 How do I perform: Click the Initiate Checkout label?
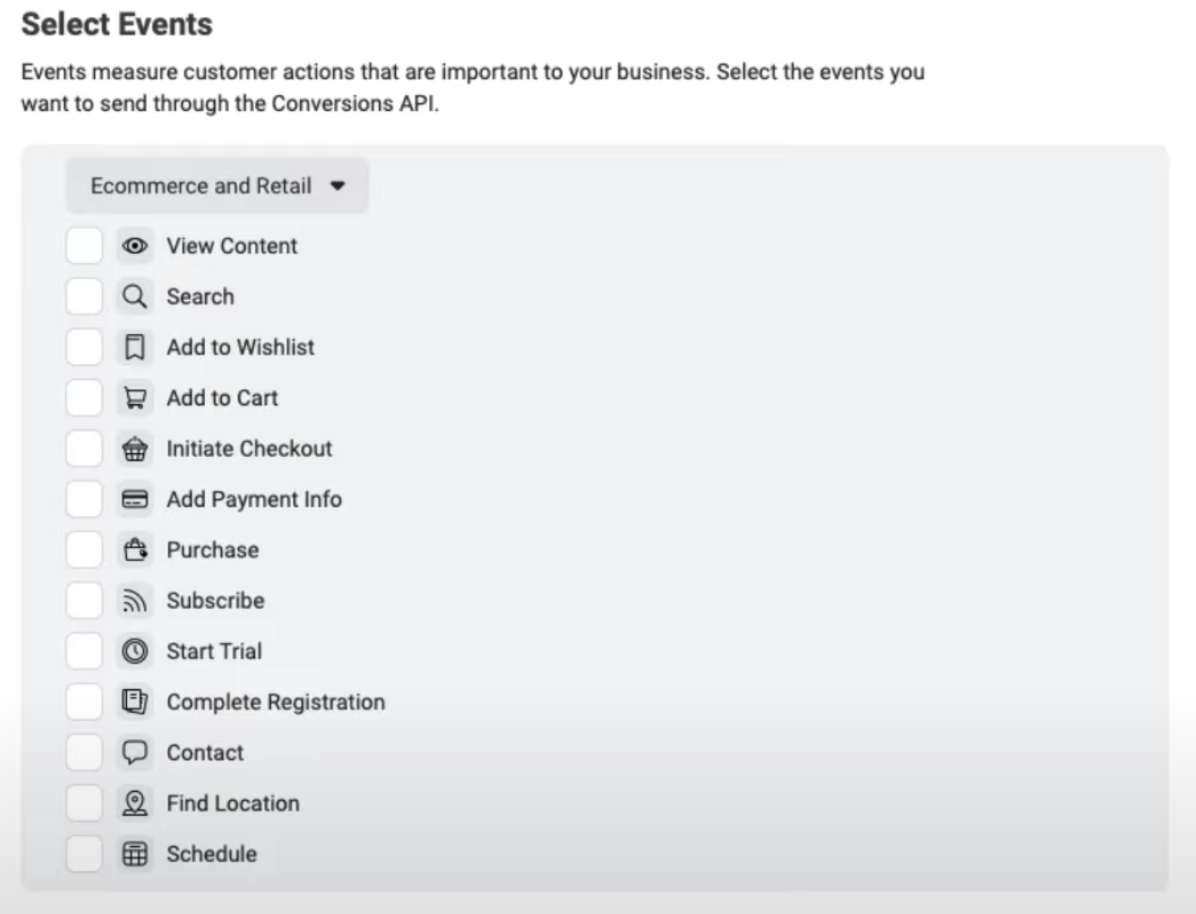249,449
